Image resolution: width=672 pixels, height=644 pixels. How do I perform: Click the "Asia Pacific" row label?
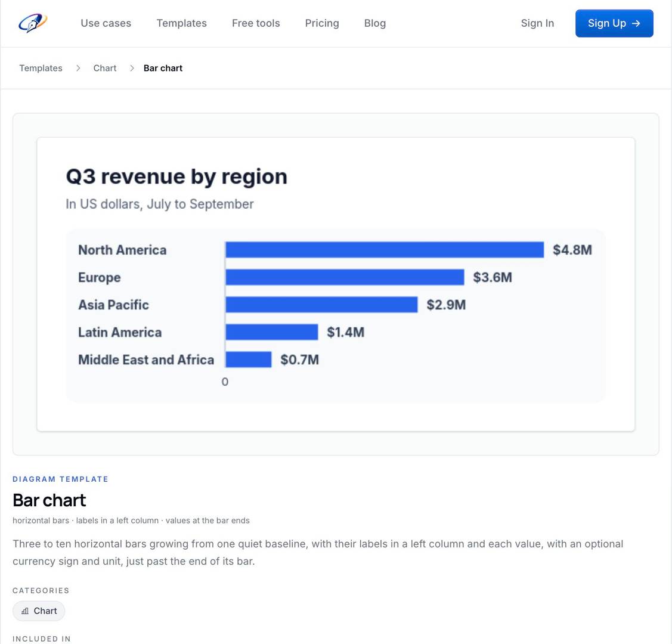click(113, 305)
